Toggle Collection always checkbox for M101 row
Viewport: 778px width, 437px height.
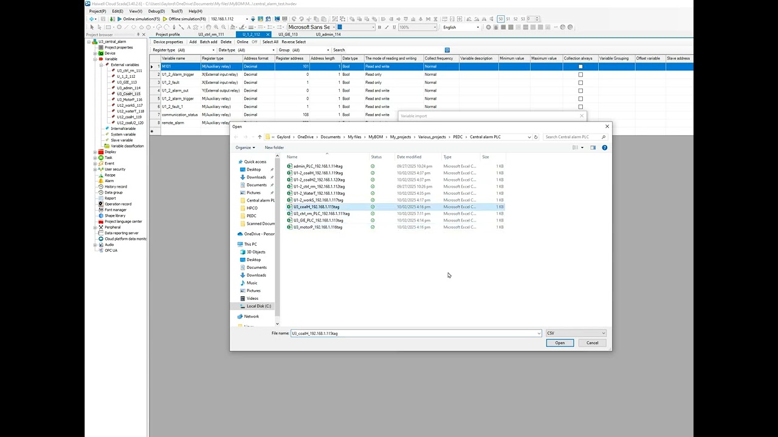[580, 66]
